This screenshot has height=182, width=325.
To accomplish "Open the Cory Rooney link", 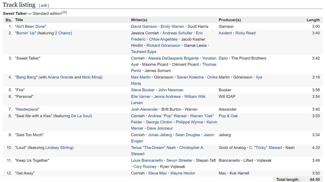I will pos(145,167).
